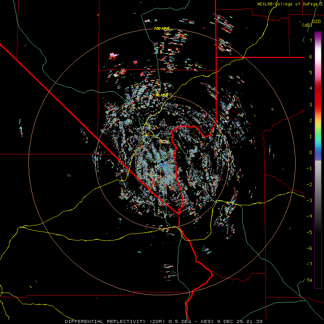Click the purple top of the color scale

click(x=318, y=35)
